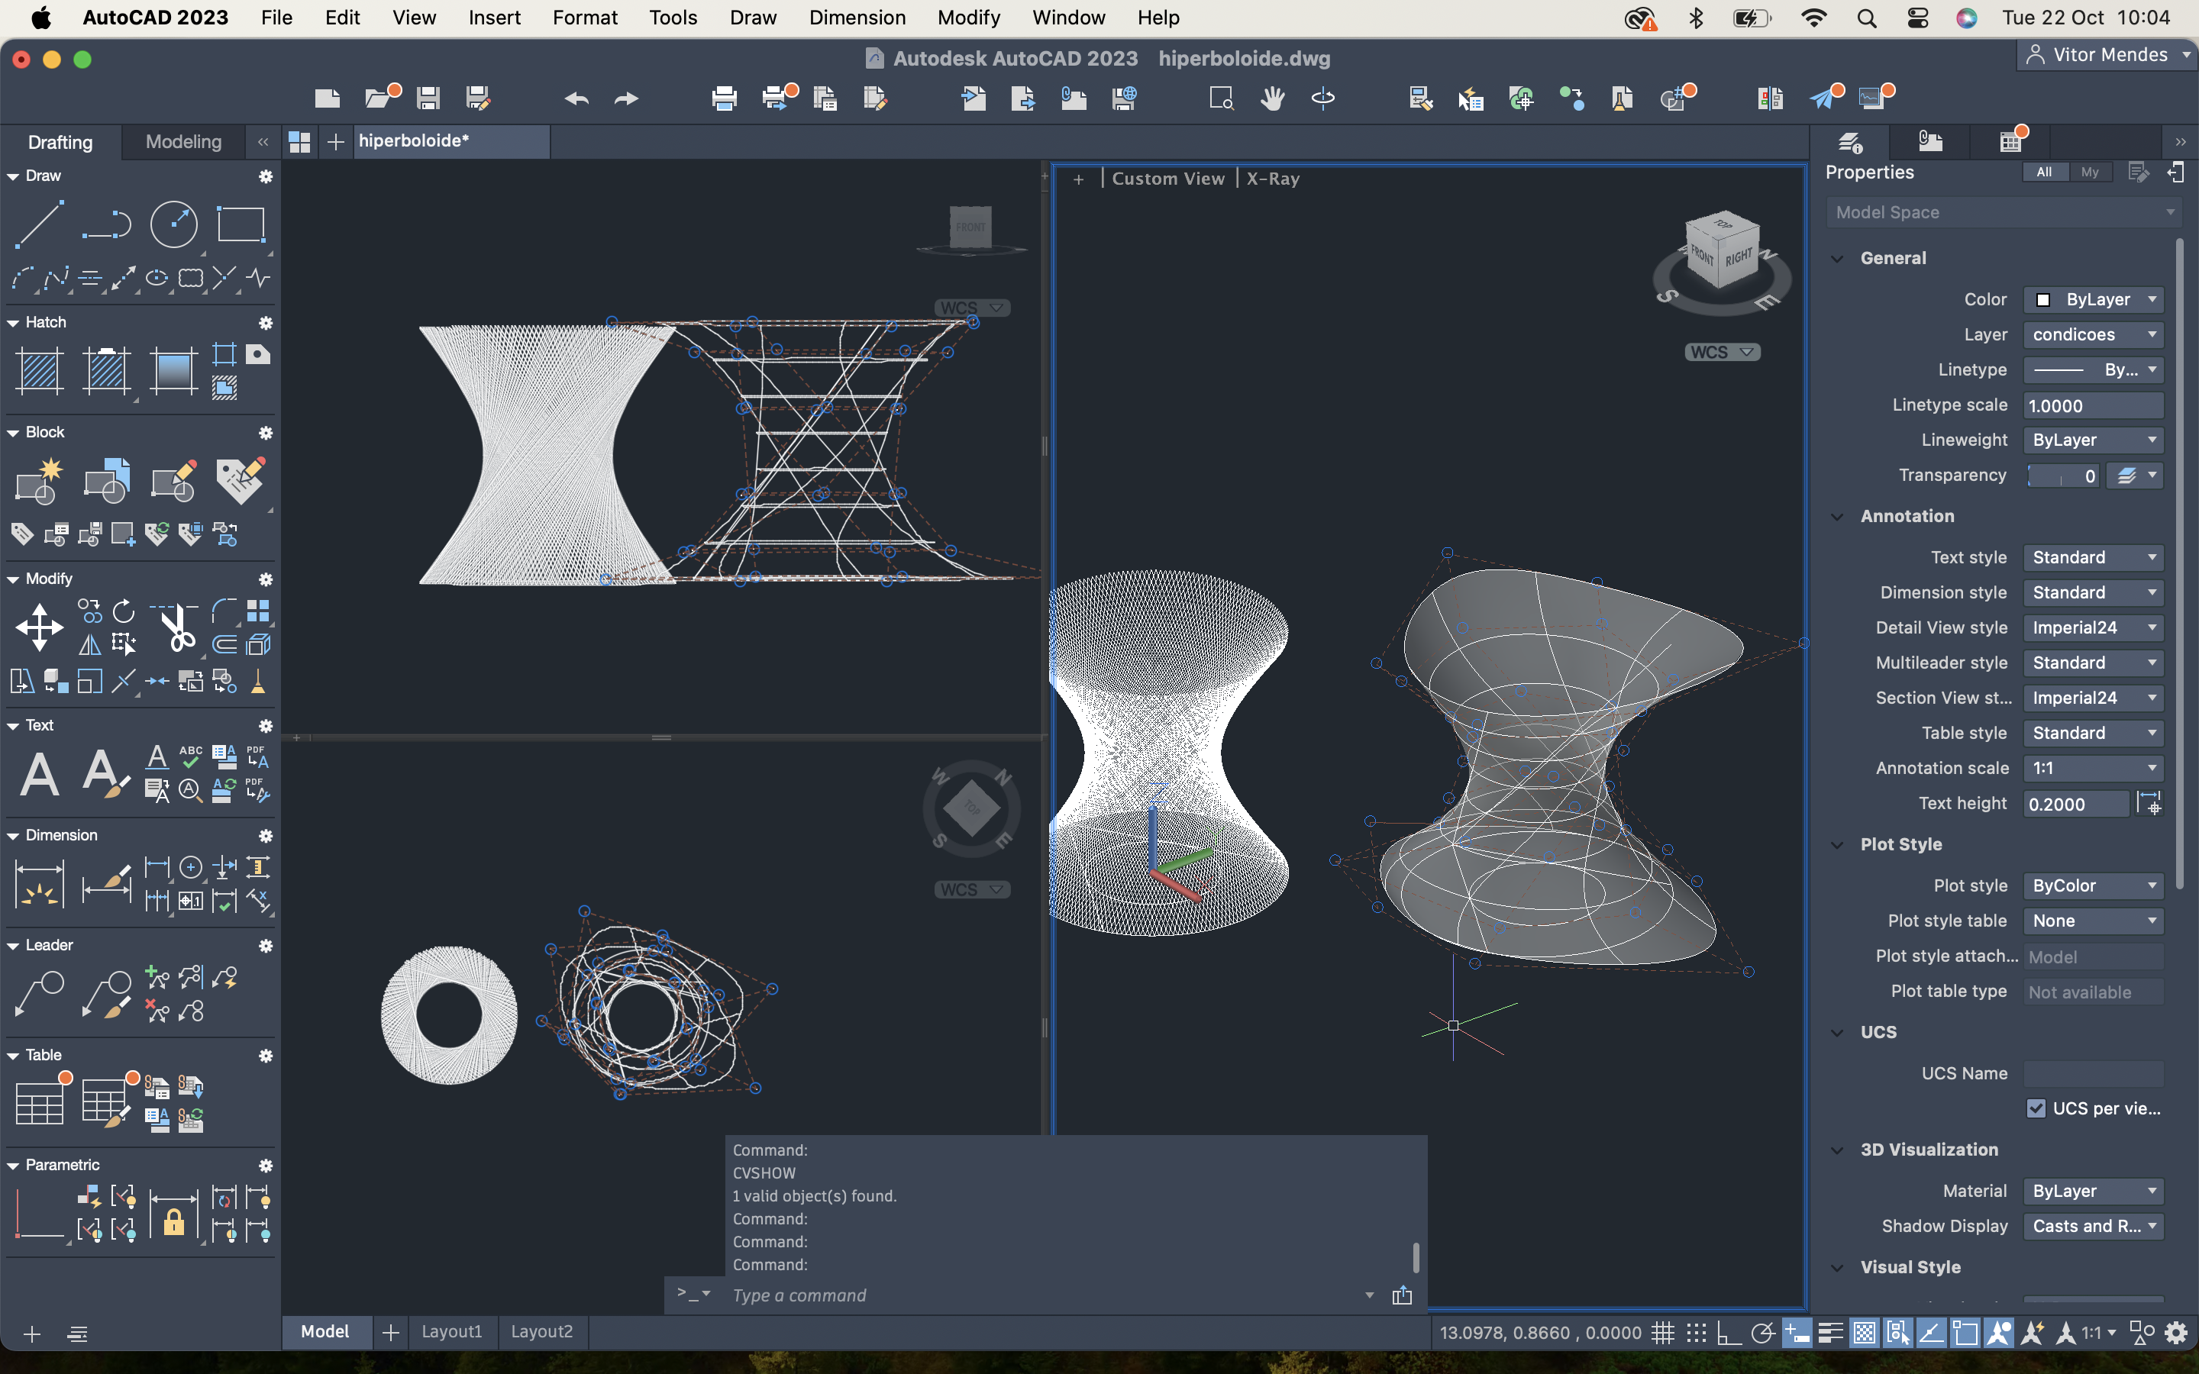Activate the Pan hand tool
This screenshot has height=1374, width=2199.
click(x=1272, y=97)
